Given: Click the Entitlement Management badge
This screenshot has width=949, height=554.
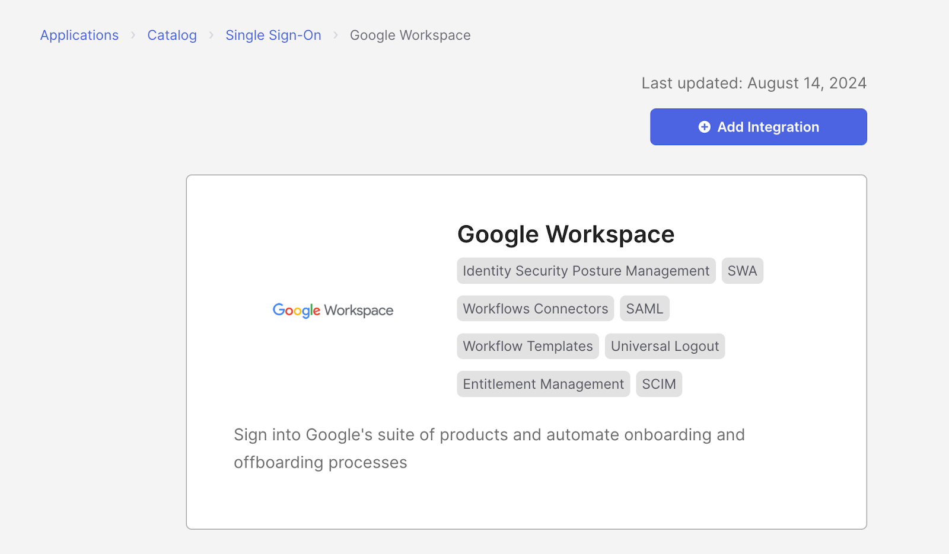Looking at the screenshot, I should (543, 384).
